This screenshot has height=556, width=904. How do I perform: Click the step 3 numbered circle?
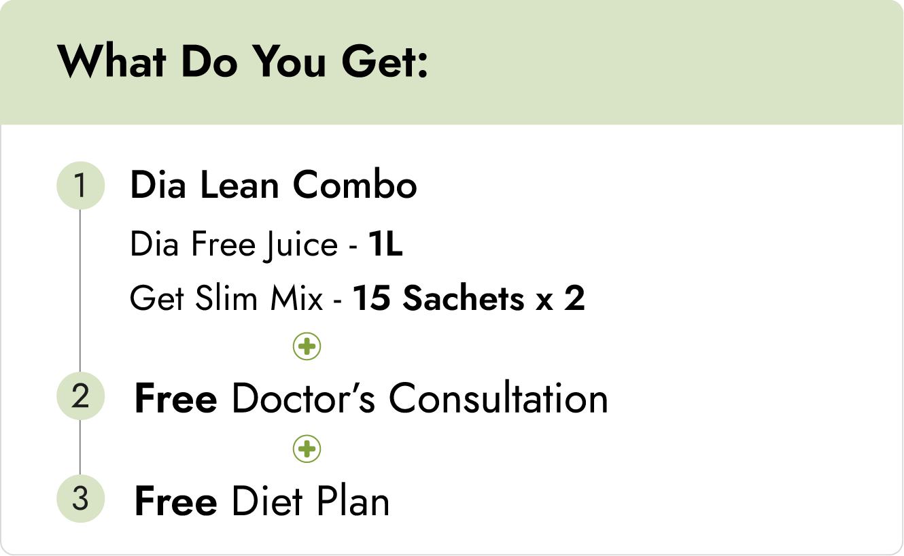(80, 500)
